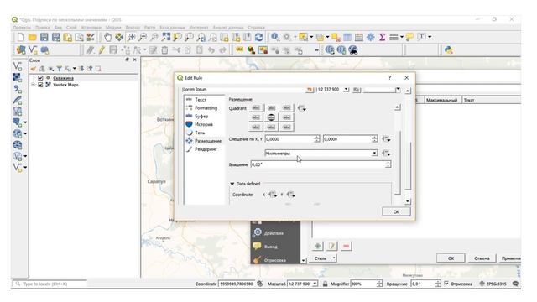Select the top-right Quadrant placement button
Image resolution: width=537 pixels, height=302 pixels.
point(287,108)
